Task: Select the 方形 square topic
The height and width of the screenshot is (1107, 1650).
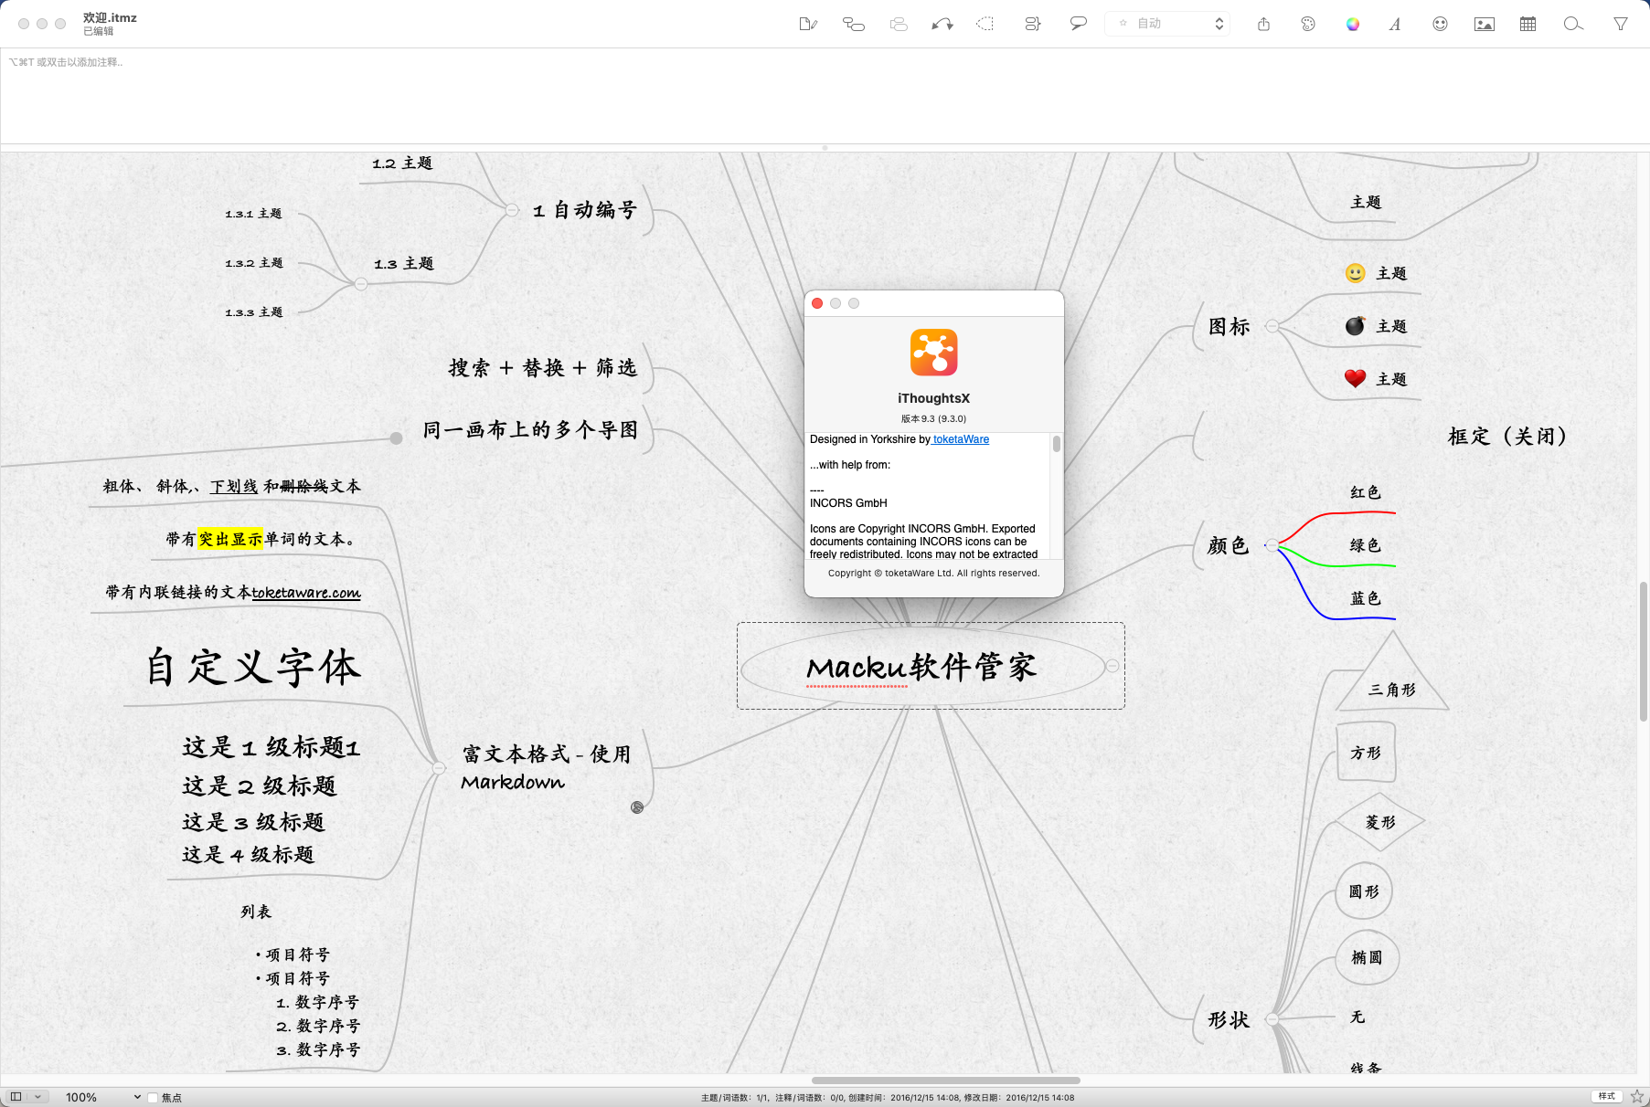Action: [1367, 753]
